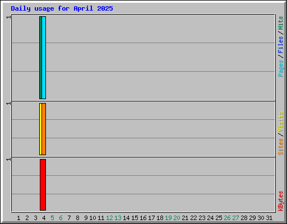Click the 'Daily usage for April 2025' title

62,8
